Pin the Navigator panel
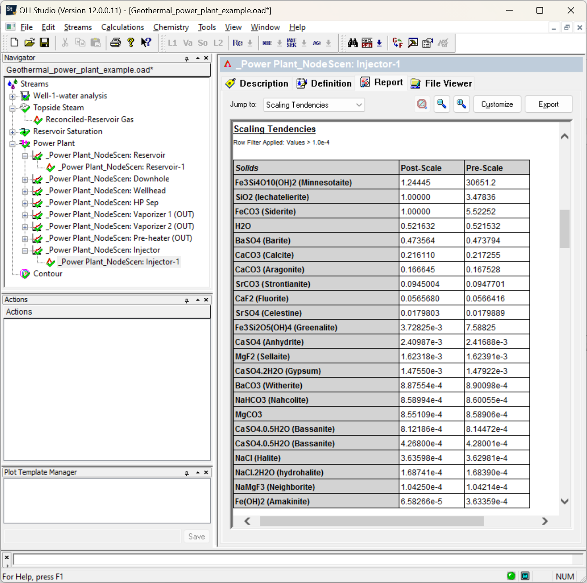The width and height of the screenshot is (587, 583). tap(187, 58)
